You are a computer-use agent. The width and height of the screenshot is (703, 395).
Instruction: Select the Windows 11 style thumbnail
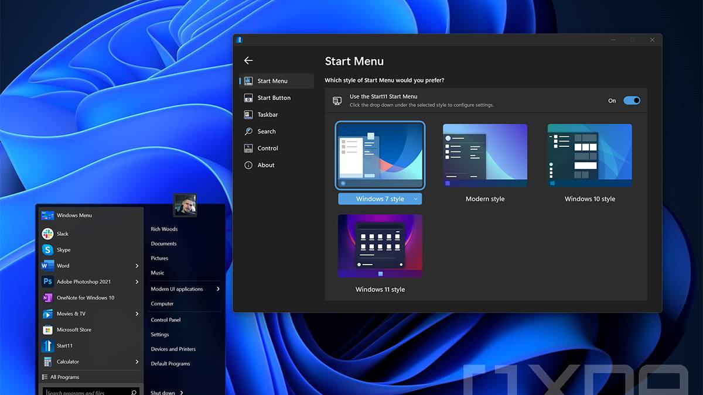tap(380, 246)
